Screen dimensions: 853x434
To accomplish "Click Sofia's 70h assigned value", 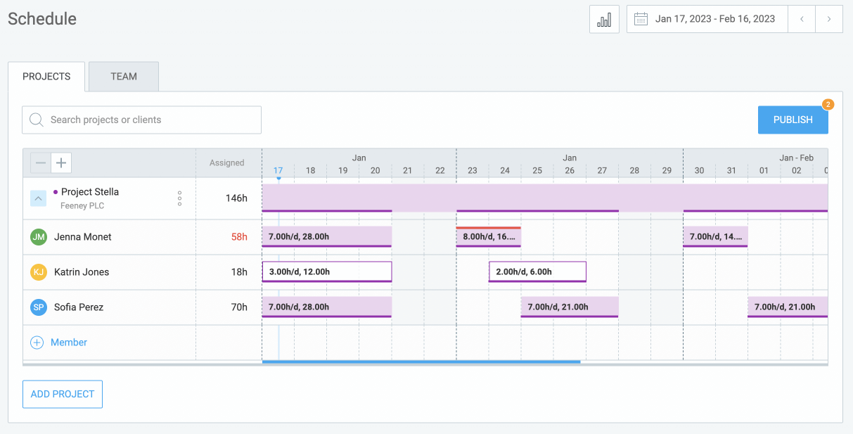I will pos(239,307).
